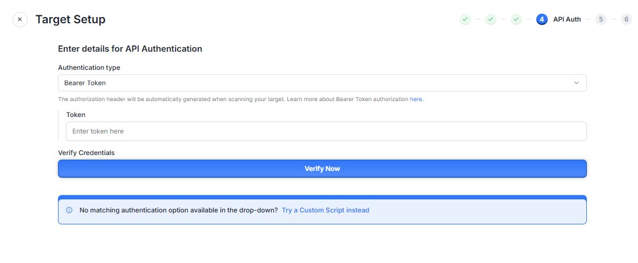The image size is (638, 263).
Task: Go to completed first step checkmark
Action: [465, 19]
